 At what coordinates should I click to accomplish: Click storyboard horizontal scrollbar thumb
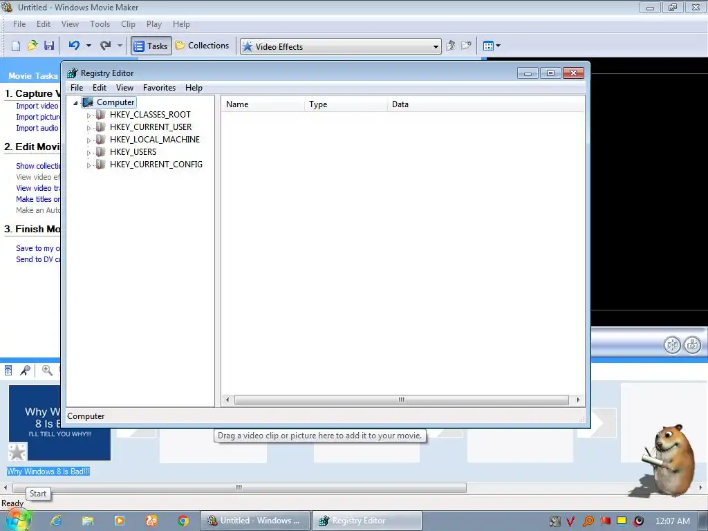(x=239, y=487)
